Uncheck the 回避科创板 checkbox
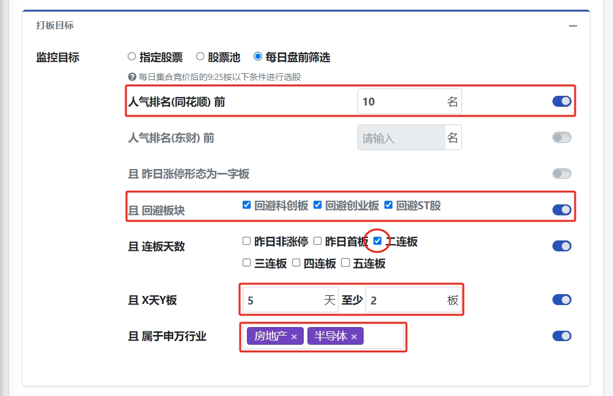 click(x=247, y=205)
